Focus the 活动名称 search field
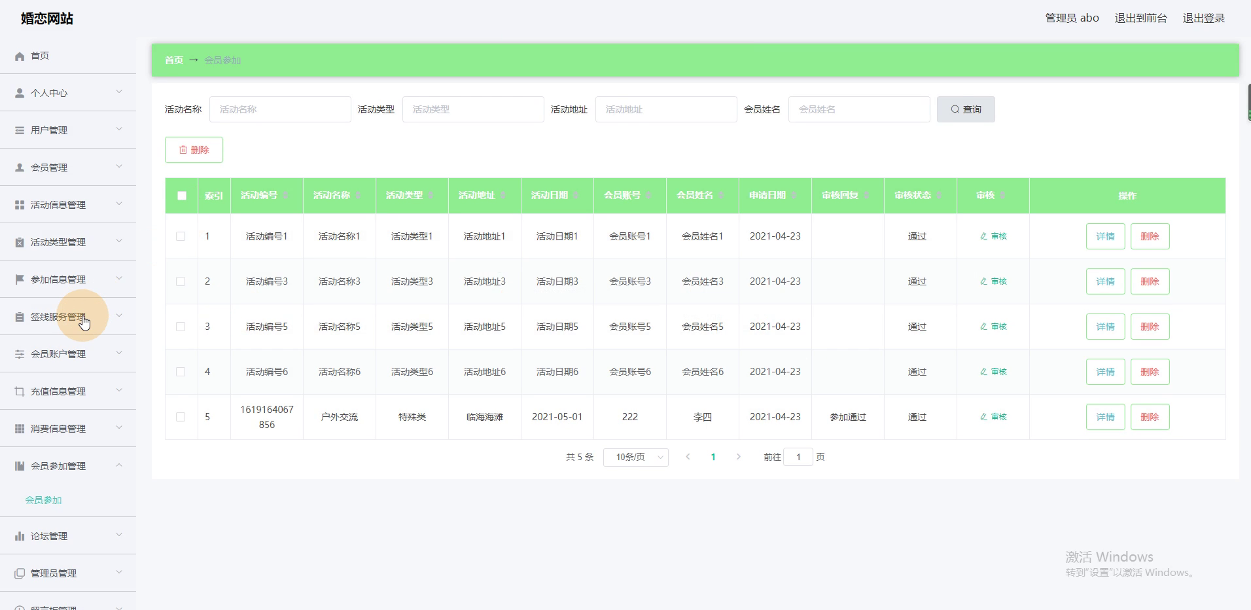The image size is (1251, 610). click(280, 109)
